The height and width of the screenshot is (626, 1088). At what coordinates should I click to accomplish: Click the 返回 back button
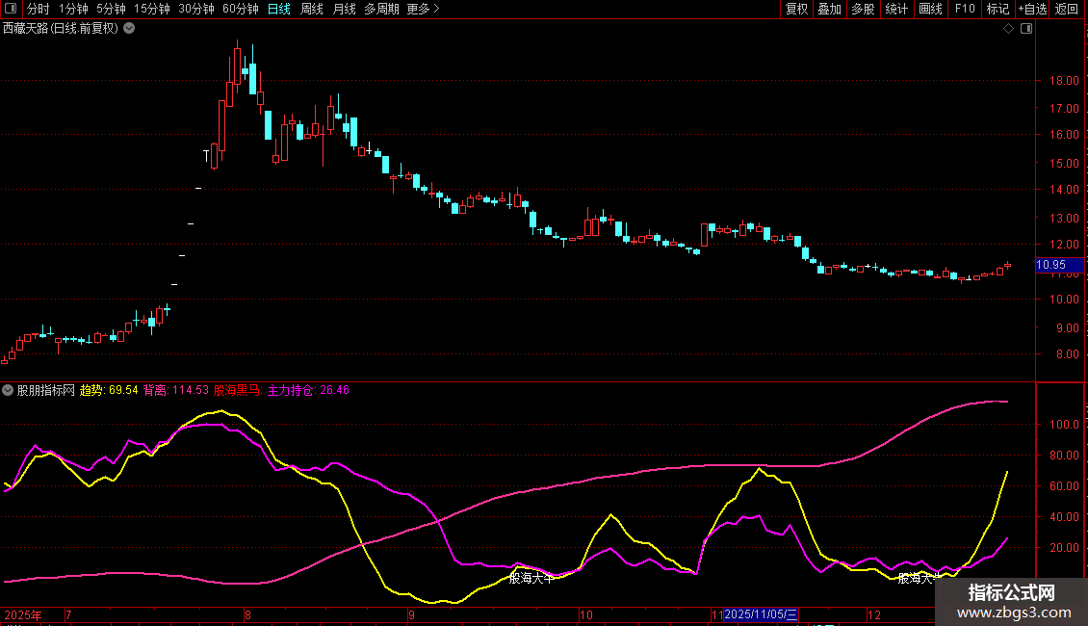pos(1067,9)
